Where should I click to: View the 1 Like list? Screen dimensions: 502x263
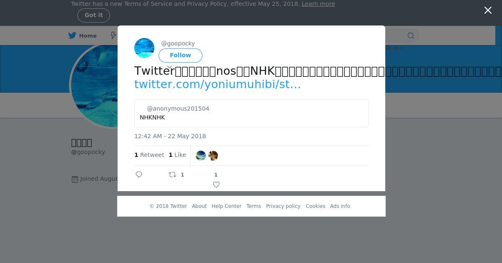[177, 155]
